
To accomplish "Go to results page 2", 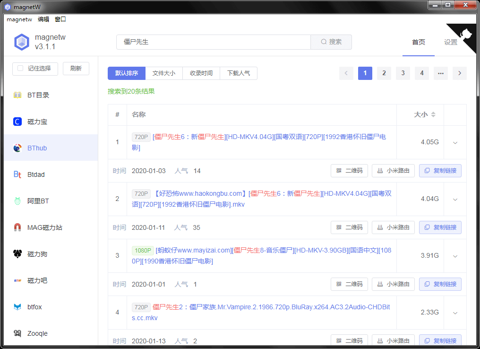I will pos(384,73).
